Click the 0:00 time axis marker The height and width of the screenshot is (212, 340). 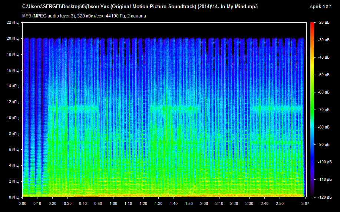pyautogui.click(x=22, y=204)
